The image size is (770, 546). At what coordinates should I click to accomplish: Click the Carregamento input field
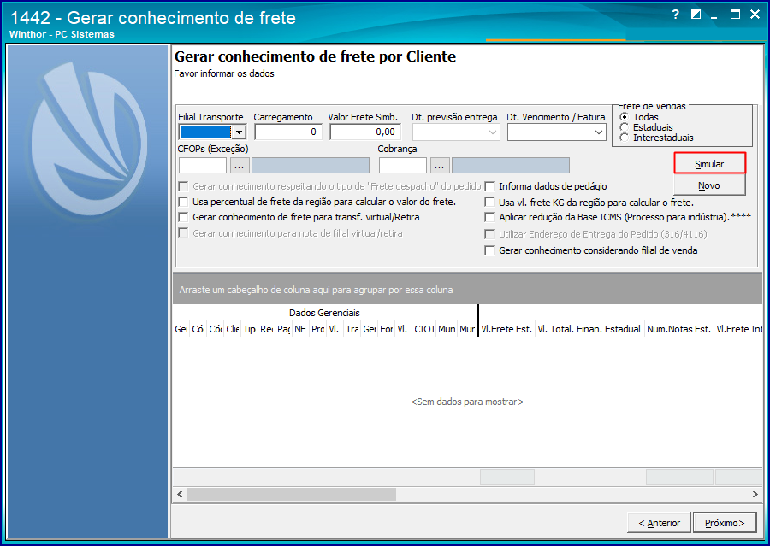click(288, 132)
